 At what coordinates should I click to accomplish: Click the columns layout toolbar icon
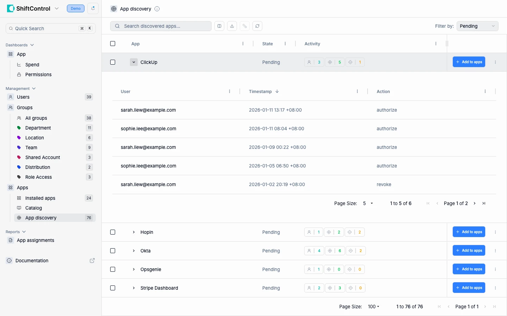tap(219, 26)
